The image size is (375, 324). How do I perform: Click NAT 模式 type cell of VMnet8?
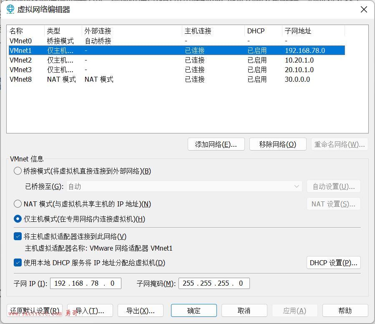tap(61, 79)
